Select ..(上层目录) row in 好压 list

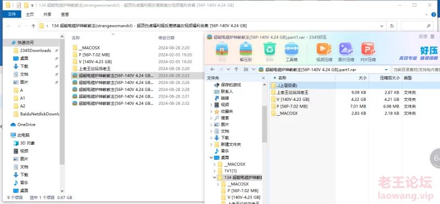pyautogui.click(x=354, y=86)
